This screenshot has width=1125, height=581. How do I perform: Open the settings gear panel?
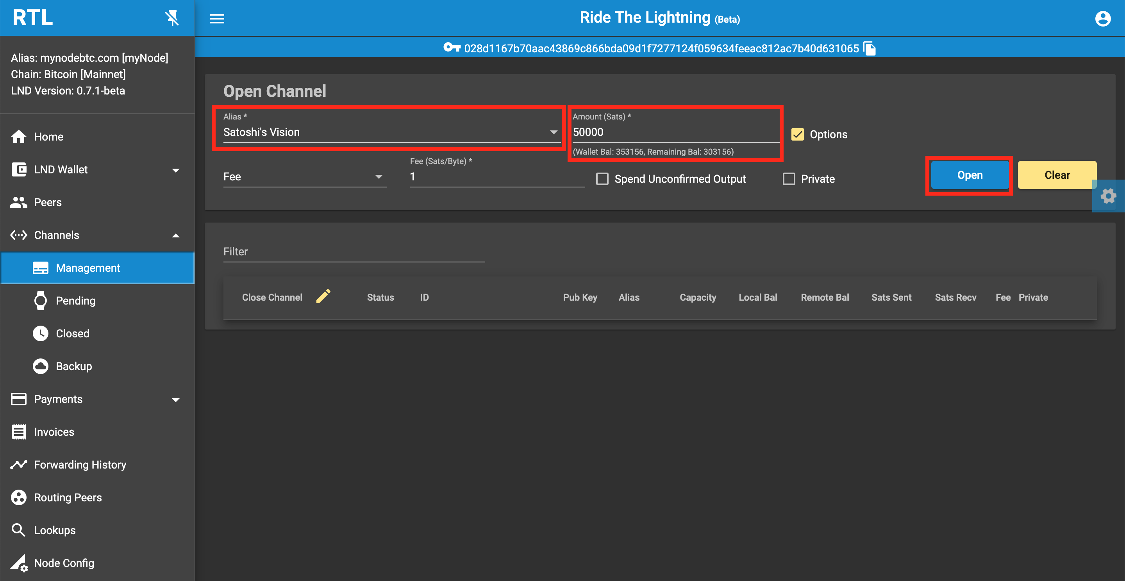(x=1109, y=196)
